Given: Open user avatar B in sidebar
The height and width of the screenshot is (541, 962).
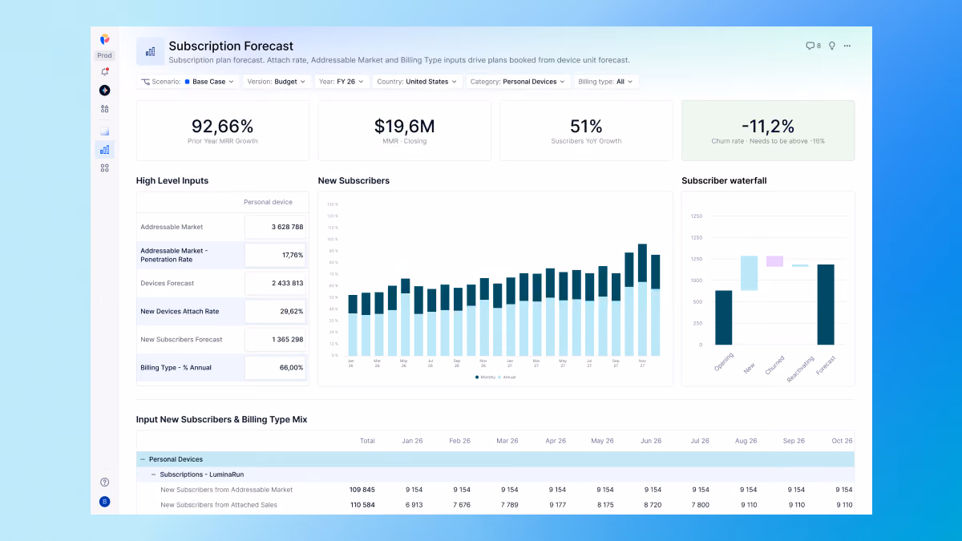Looking at the screenshot, I should [104, 502].
